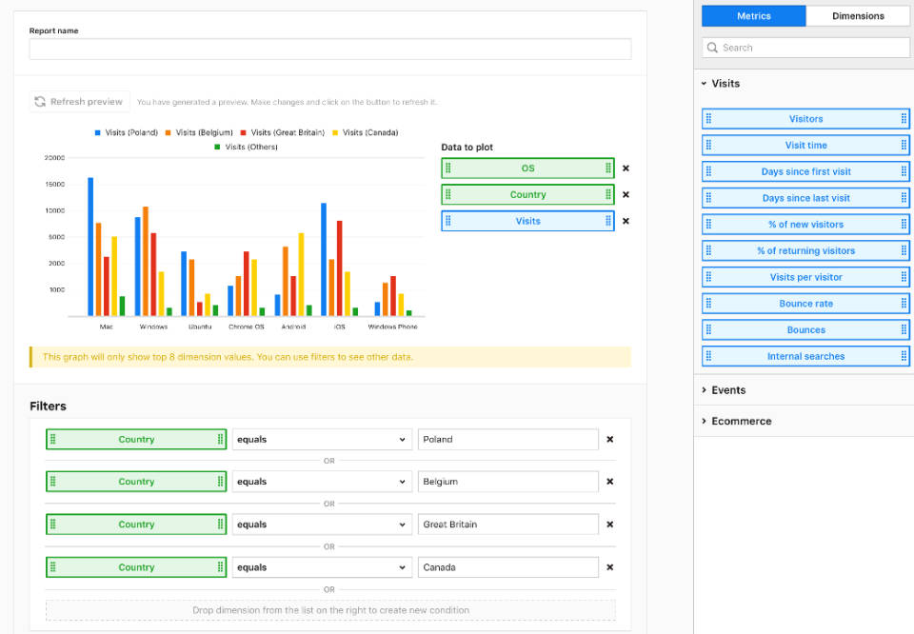Click the drag handle on the OS pill

click(448, 168)
